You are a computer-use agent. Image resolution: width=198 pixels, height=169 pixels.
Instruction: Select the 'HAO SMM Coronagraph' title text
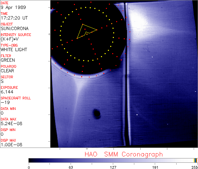(x=123, y=154)
